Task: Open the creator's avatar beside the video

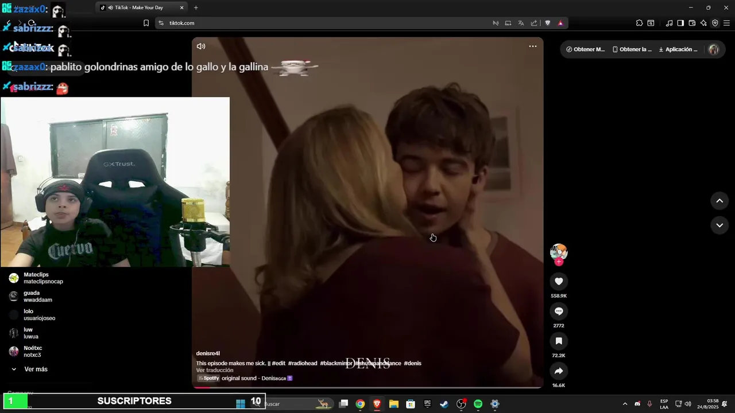Action: click(x=559, y=251)
